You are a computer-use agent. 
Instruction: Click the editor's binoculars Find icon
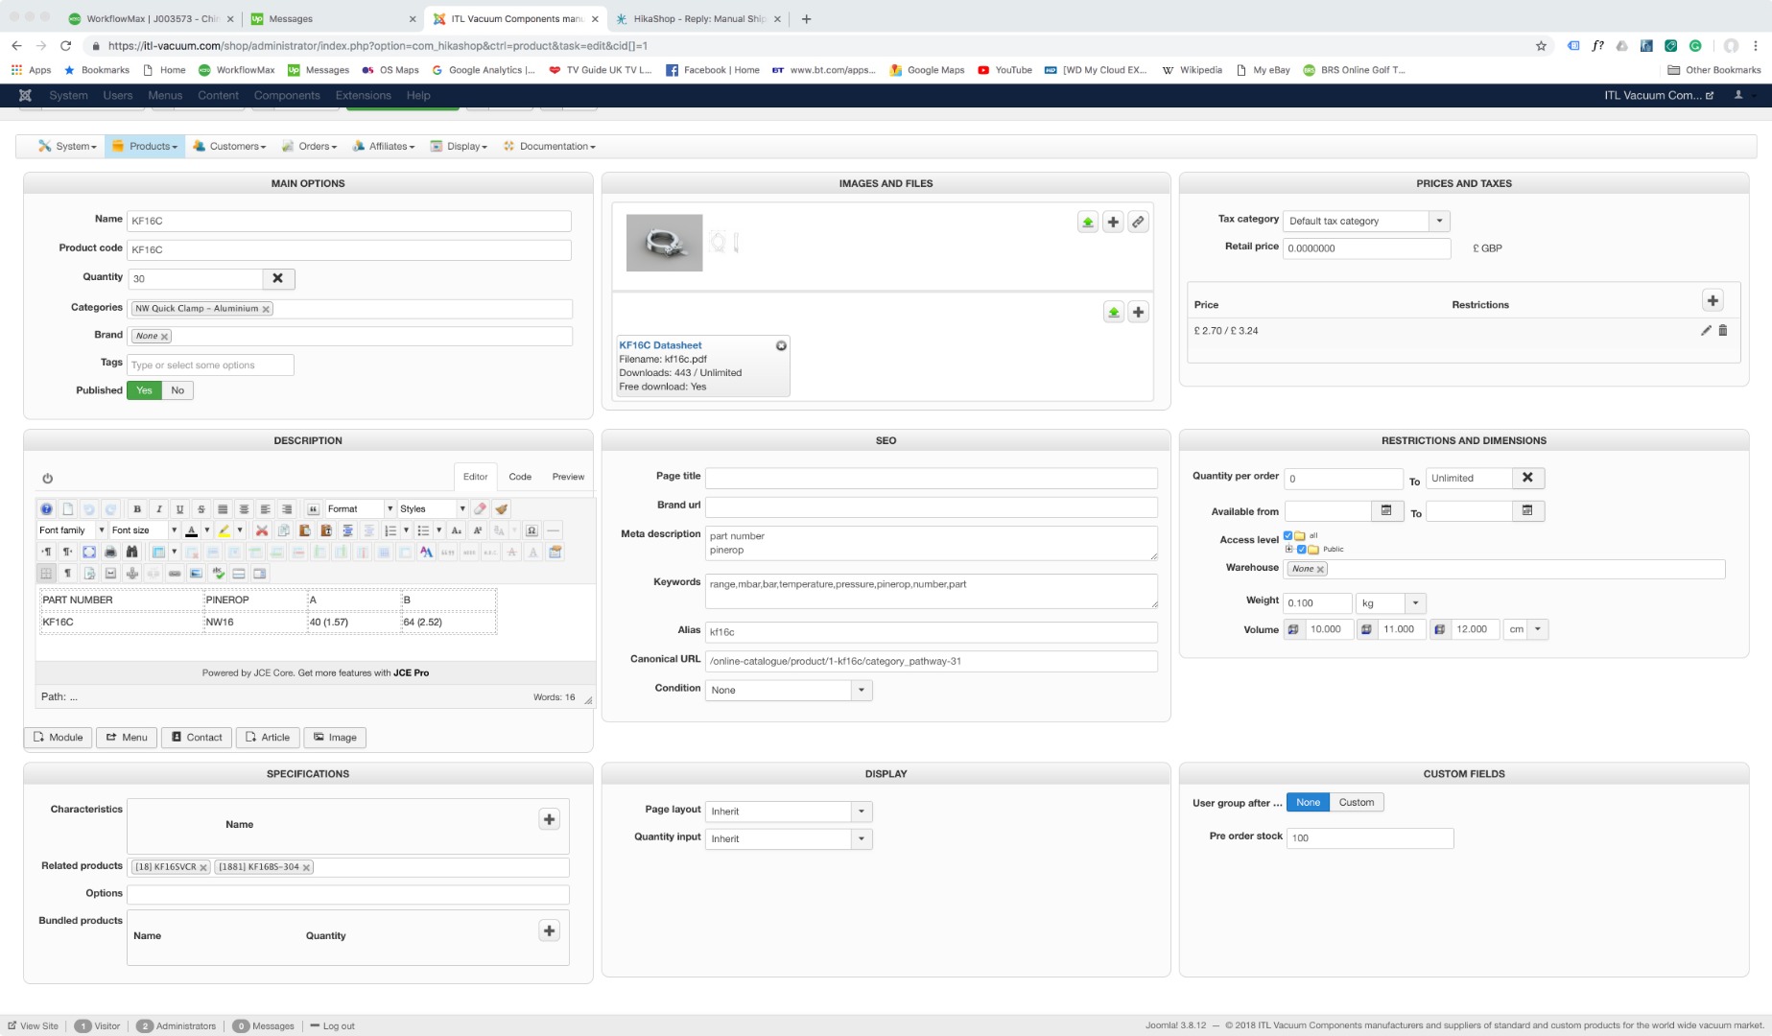click(131, 552)
